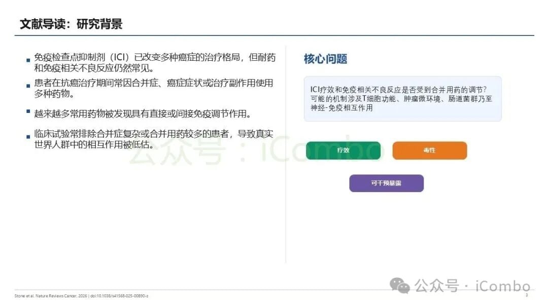Click the purple 可干预暴露 button
548x308 pixels.
pyautogui.click(x=386, y=183)
